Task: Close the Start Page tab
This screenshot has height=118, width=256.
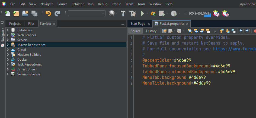Action: click(149, 24)
